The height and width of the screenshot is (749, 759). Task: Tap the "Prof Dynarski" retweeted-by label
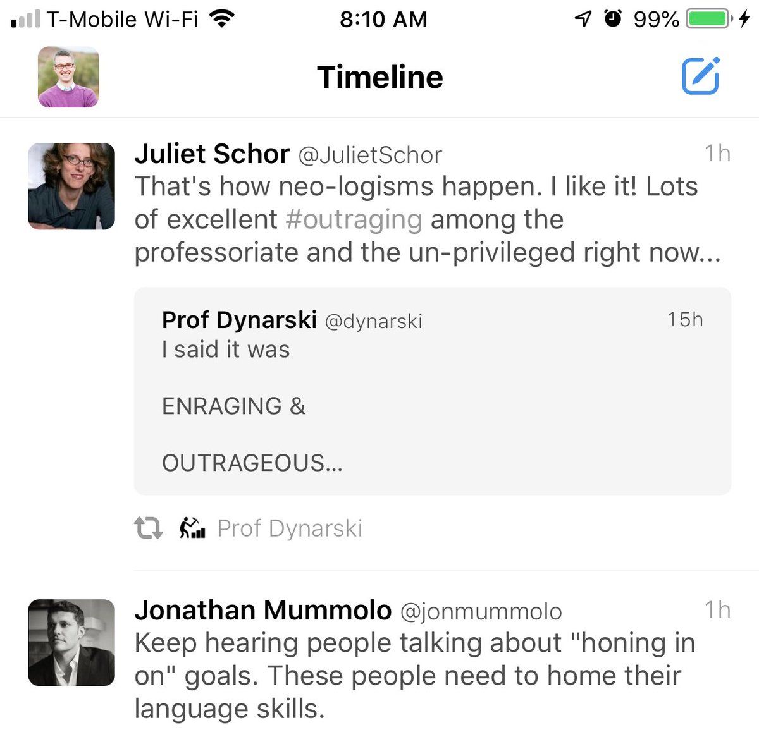tap(290, 528)
